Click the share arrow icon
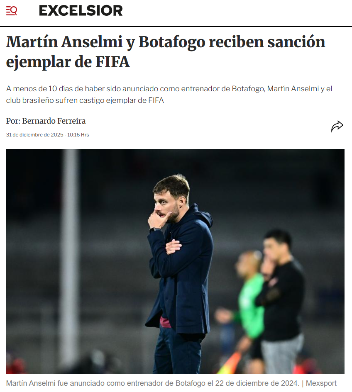Screen dimensions: 352x392 tap(337, 126)
